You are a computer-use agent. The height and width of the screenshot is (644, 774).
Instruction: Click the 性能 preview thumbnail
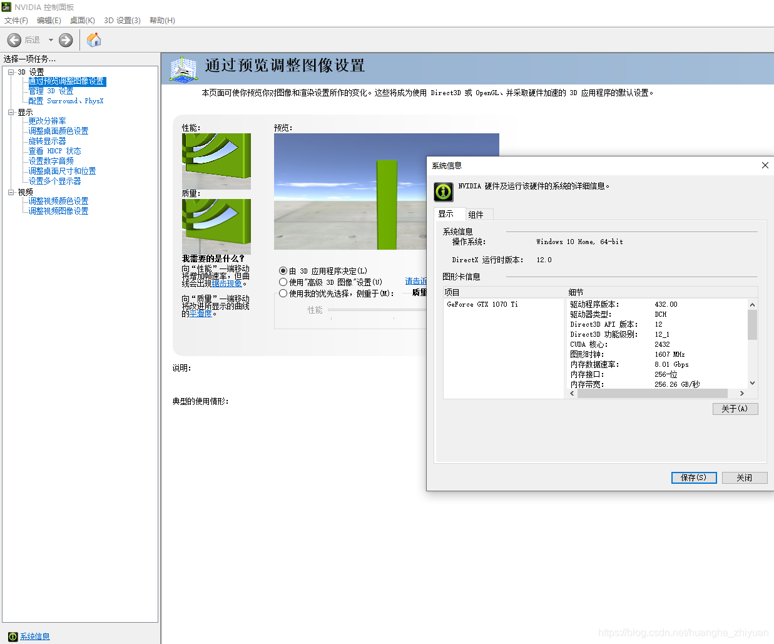216,161
